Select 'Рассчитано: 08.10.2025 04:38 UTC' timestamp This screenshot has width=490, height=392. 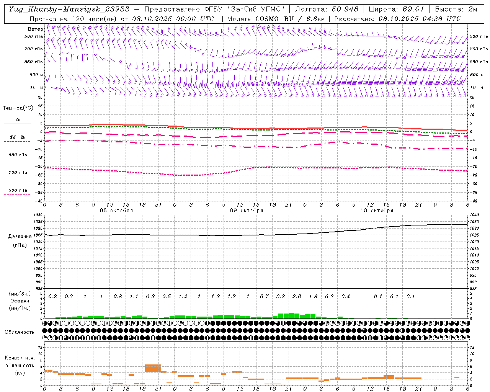(397, 19)
